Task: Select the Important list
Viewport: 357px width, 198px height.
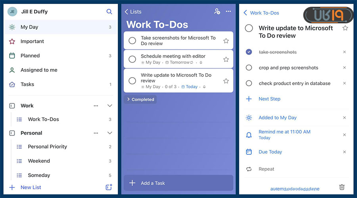Action: [32, 42]
